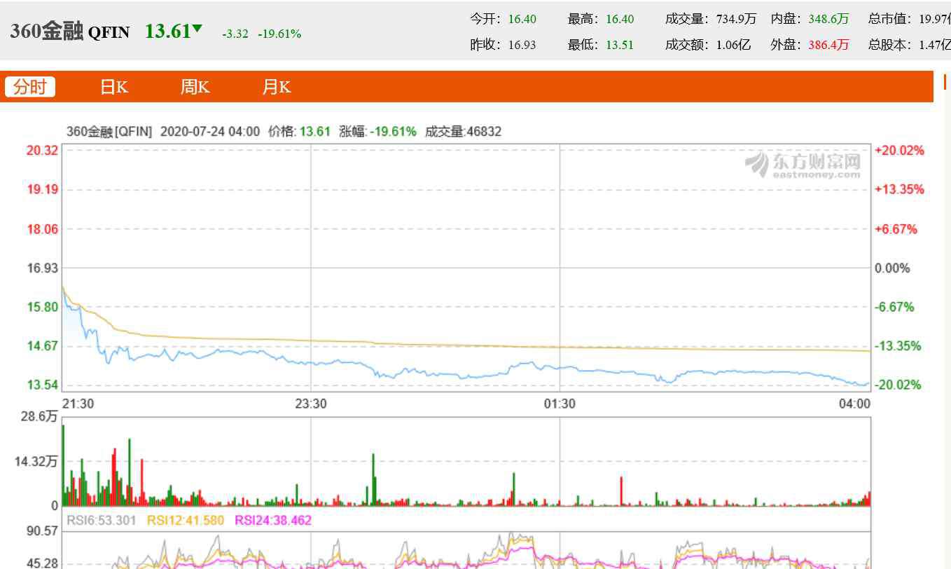The image size is (951, 569).
Task: Click the +13.35% percentage axis label
Action: coord(899,189)
